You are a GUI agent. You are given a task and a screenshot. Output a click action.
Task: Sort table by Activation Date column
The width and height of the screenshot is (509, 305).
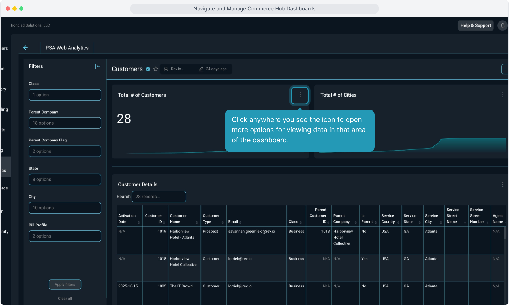coord(138,222)
